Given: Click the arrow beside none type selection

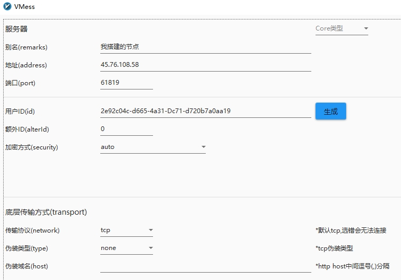Looking at the screenshot, I should (150, 248).
